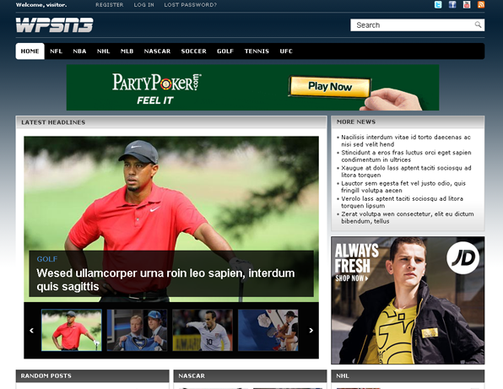Open the Twitter social icon
This screenshot has height=389, width=503.
click(438, 4)
